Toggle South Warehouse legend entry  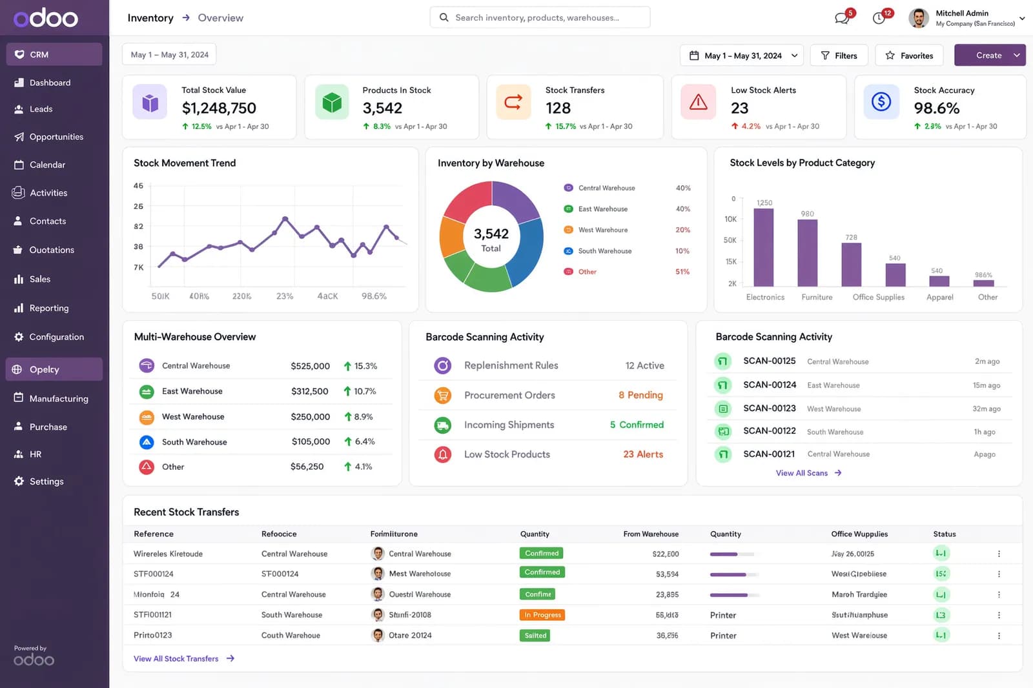[597, 251]
